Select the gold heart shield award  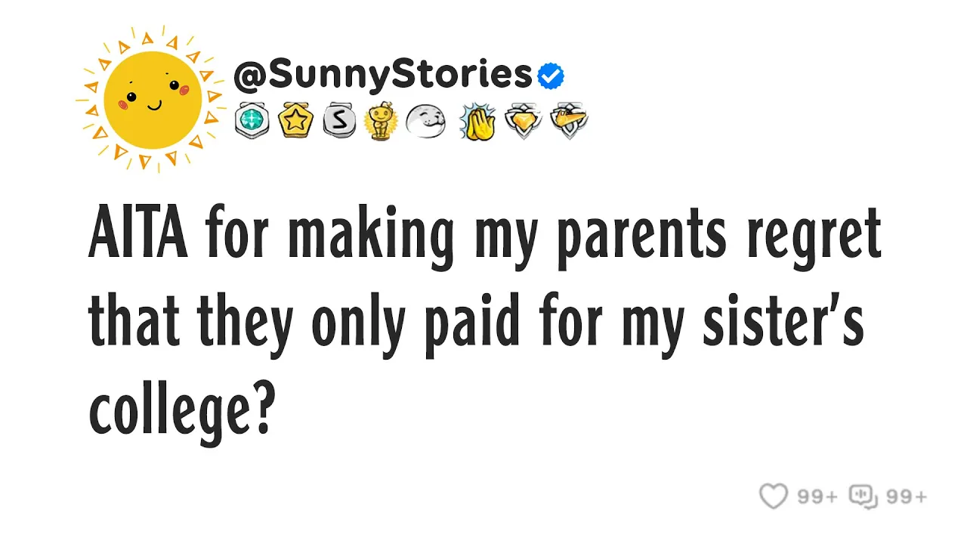pyautogui.click(x=524, y=122)
